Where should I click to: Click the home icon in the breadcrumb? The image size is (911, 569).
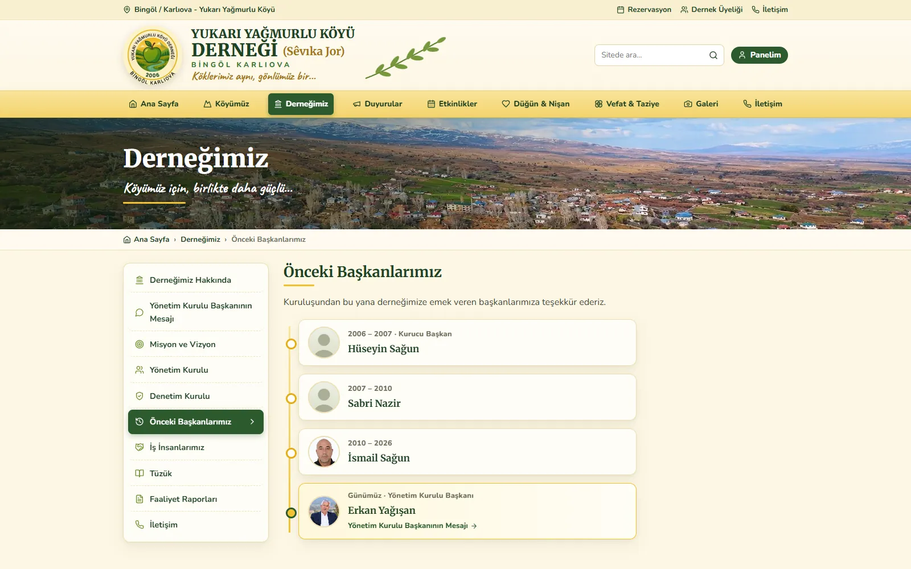click(x=127, y=240)
